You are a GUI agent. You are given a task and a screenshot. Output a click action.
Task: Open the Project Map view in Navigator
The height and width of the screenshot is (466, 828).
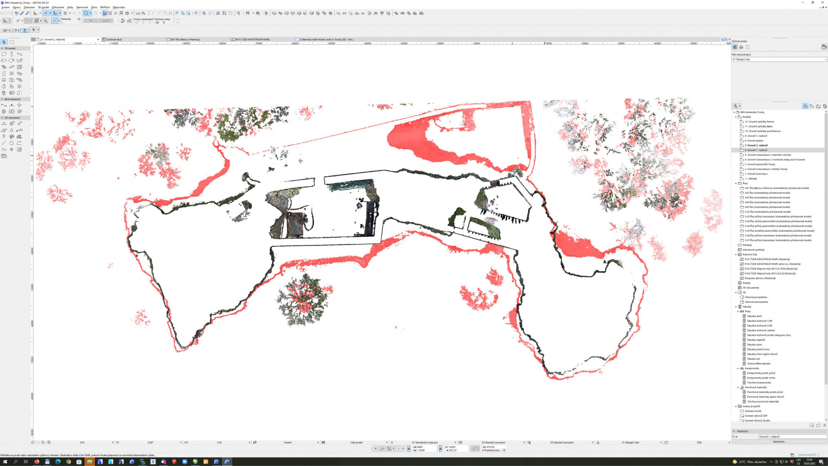click(x=805, y=106)
